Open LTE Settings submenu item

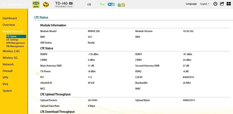12,40
